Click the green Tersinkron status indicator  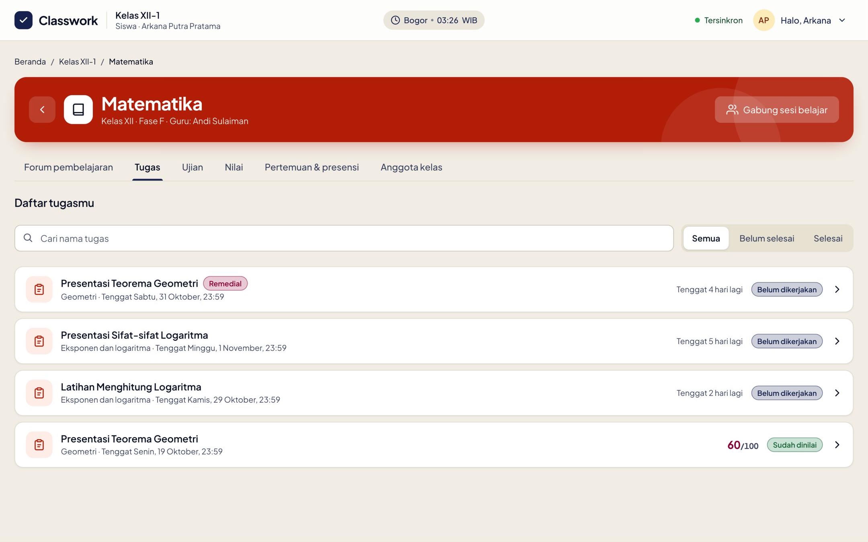719,20
